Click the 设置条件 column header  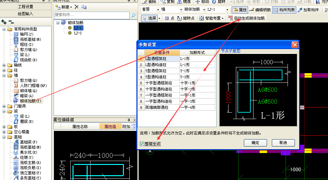click(x=162, y=53)
